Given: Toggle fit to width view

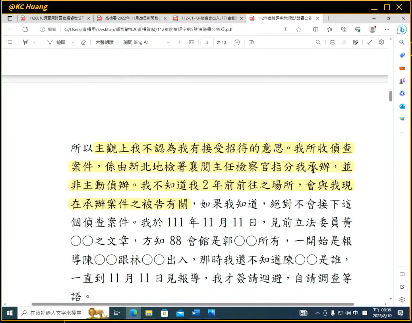Looking at the screenshot, I should pos(192,42).
